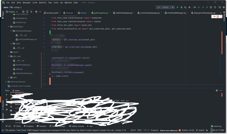
Task: Switch to locators.yaml editor tab
Action: [52, 13]
